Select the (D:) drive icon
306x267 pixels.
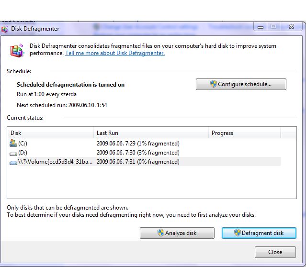(13, 154)
